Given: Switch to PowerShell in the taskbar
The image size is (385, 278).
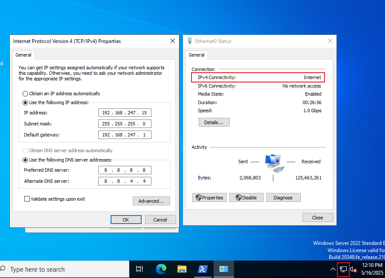Looking at the screenshot, I should pos(203,269).
